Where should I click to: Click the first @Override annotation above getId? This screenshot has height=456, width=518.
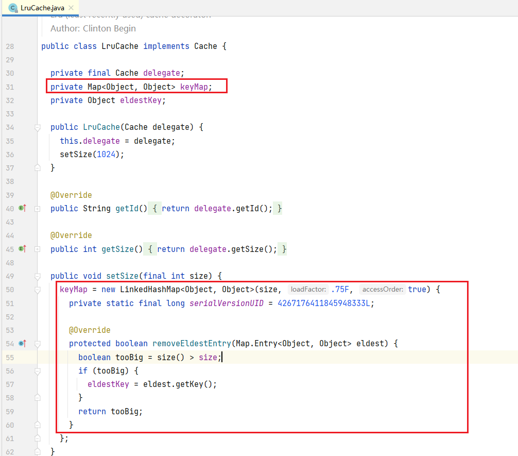tap(71, 195)
